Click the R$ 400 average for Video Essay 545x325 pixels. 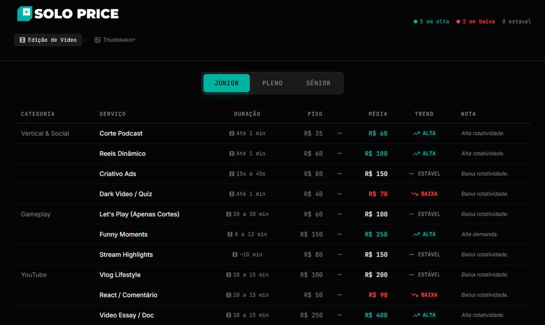click(x=377, y=315)
